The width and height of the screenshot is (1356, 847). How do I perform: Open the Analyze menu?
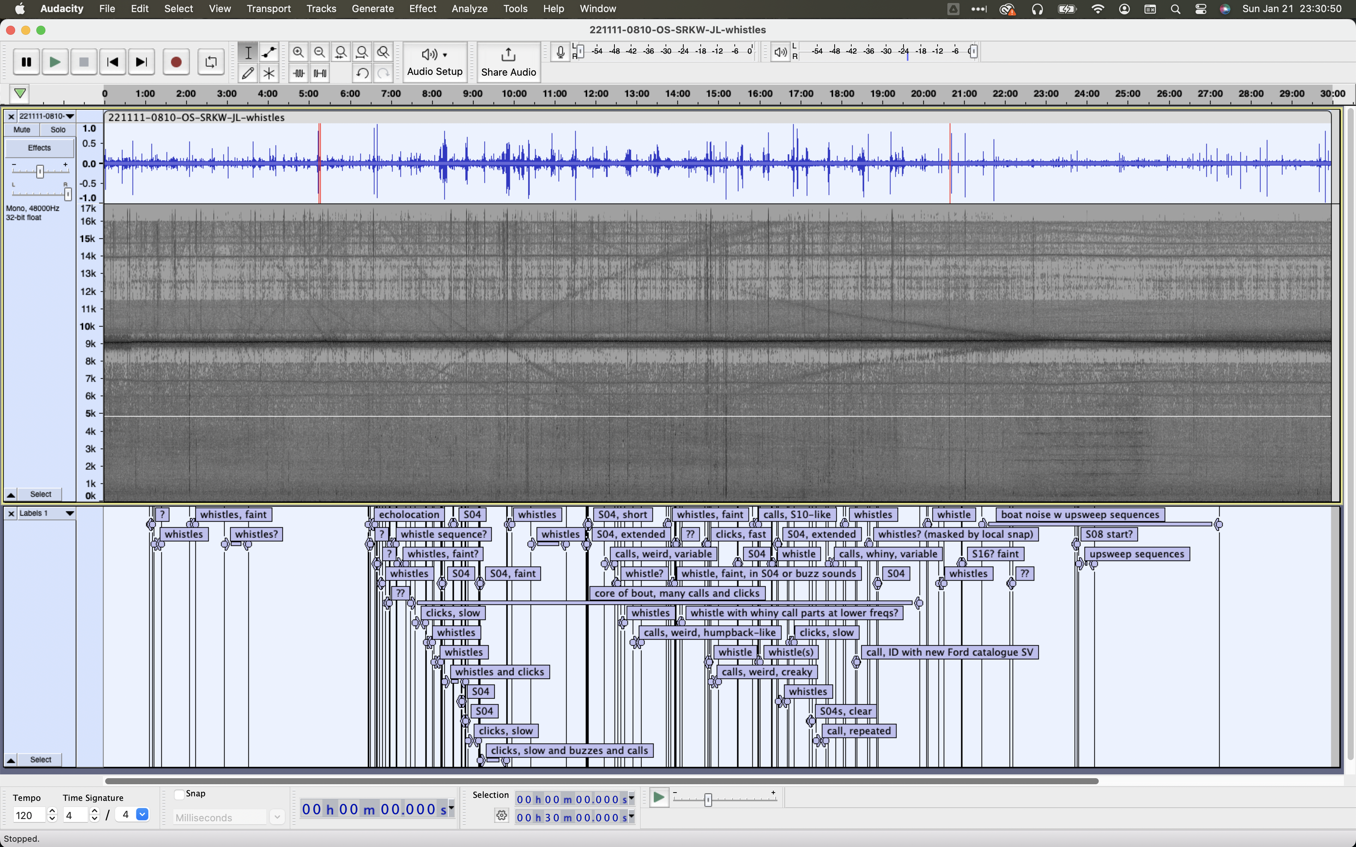[469, 8]
